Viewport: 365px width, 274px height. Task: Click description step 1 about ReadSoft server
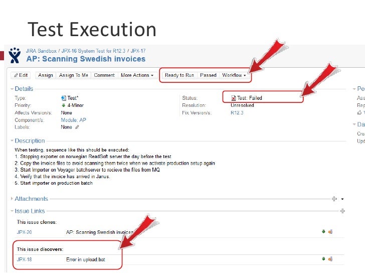tap(93, 157)
